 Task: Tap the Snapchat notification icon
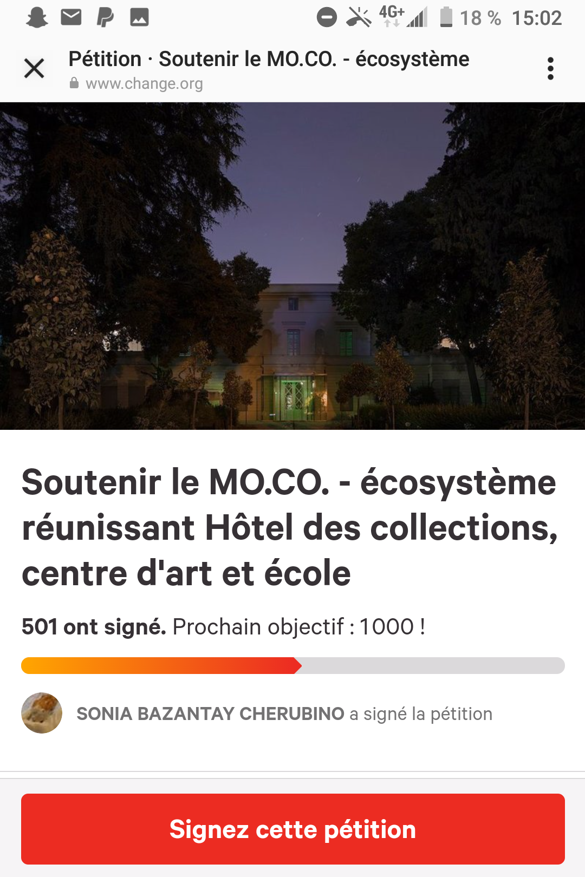[x=37, y=17]
